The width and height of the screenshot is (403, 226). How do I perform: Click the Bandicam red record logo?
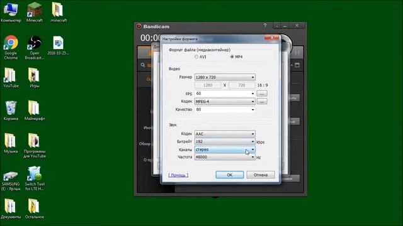(139, 26)
